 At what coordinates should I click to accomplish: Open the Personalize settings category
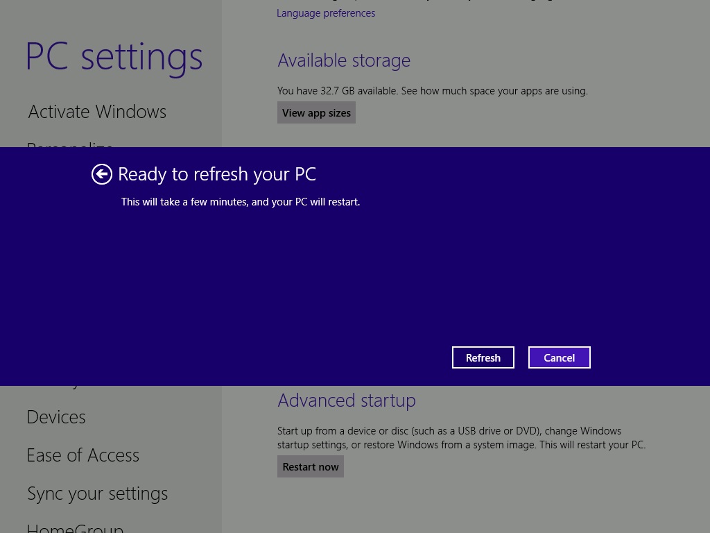69,149
